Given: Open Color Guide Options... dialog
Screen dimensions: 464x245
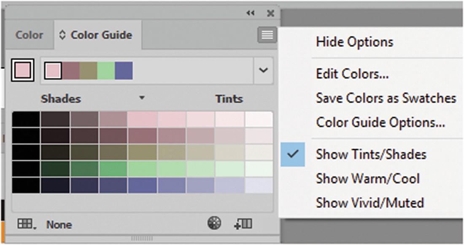Looking at the screenshot, I should (x=380, y=122).
